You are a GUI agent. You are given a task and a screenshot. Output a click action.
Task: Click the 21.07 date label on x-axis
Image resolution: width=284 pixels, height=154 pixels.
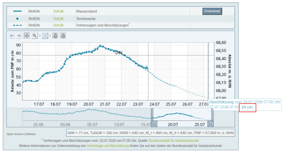105,104
